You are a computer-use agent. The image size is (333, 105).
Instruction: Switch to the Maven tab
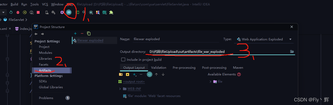238,68
